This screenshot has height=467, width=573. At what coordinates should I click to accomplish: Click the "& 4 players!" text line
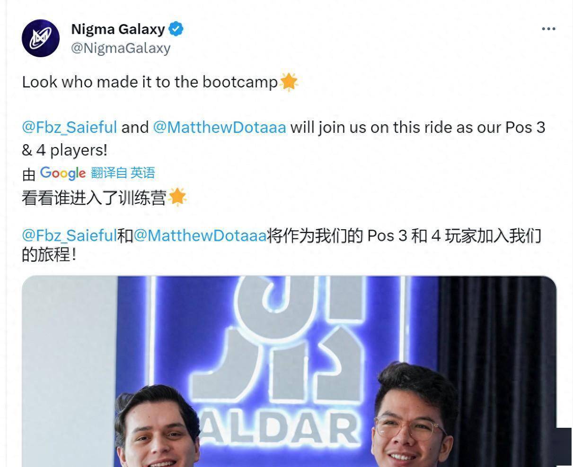65,150
